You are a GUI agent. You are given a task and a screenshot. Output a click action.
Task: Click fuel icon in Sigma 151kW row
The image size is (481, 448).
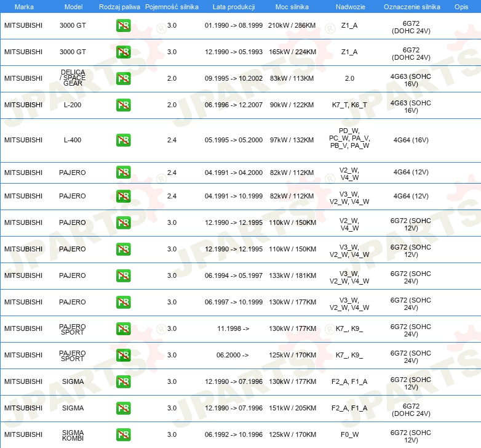123,408
